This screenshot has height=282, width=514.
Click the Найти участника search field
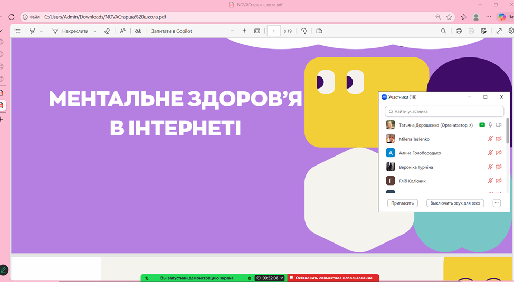click(x=444, y=112)
